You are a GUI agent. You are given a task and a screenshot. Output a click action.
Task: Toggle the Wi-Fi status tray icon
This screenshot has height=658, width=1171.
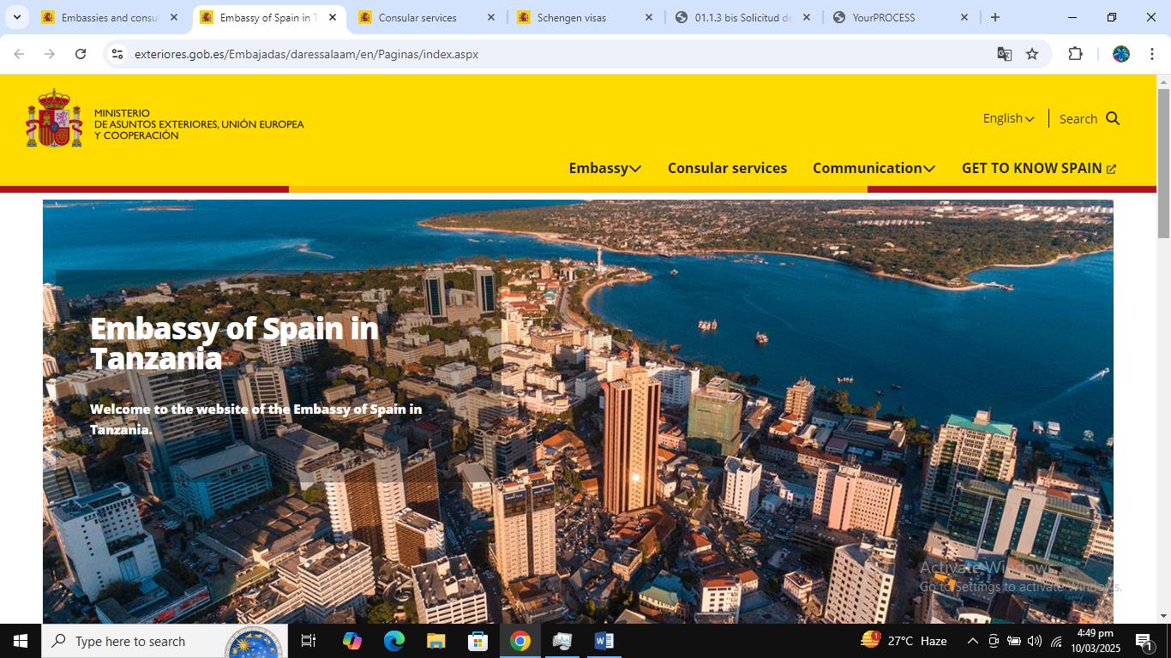pyautogui.click(x=1056, y=640)
